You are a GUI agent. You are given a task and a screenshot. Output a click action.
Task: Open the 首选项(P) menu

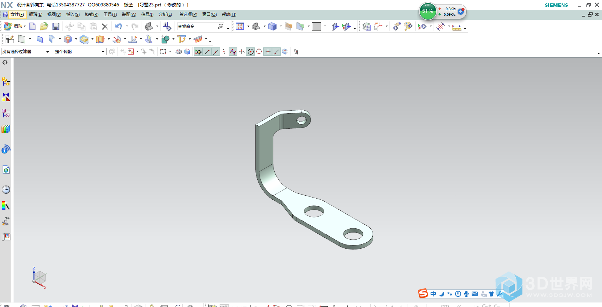188,15
